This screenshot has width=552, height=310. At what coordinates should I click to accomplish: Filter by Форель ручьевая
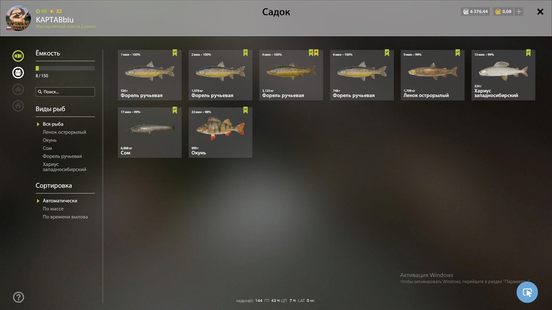tap(62, 156)
